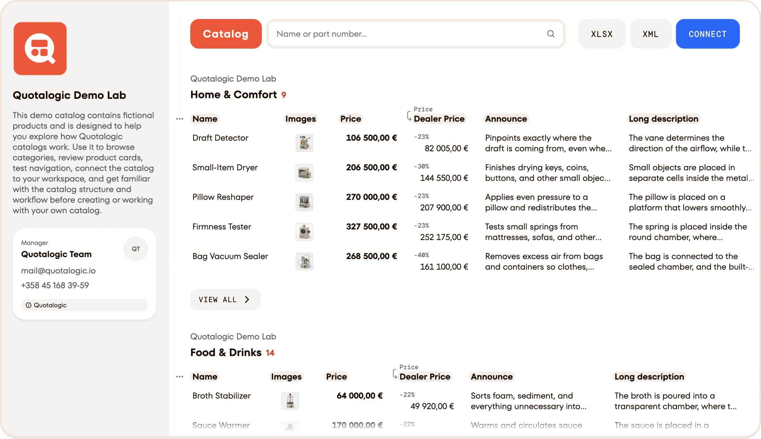This screenshot has width=761, height=439.
Task: Click the QT manager avatar
Action: tap(136, 249)
